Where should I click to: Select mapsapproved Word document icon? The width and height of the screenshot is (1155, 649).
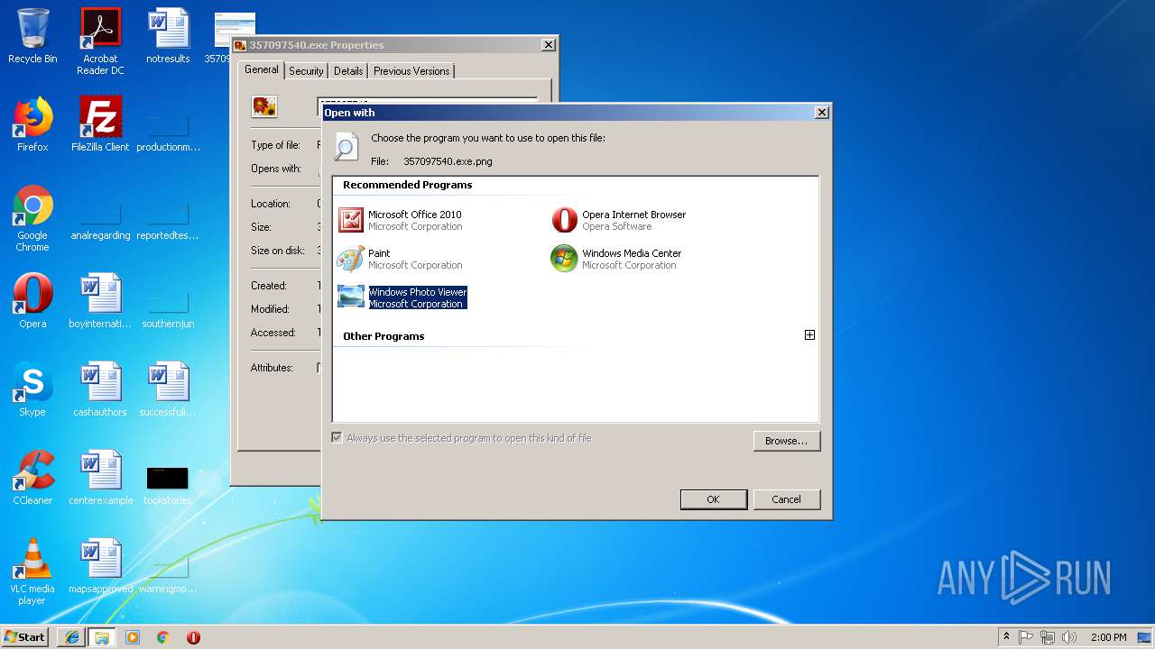[100, 566]
